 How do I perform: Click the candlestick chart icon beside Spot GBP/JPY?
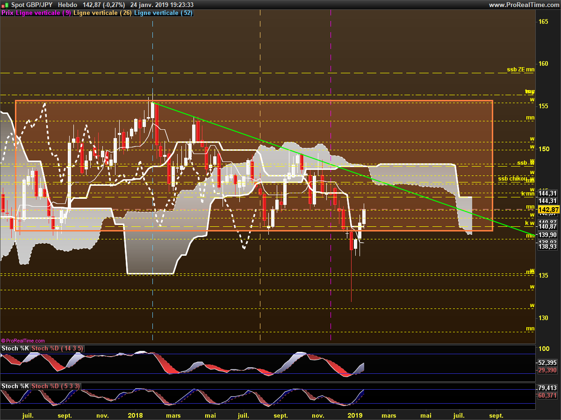pos(5,5)
